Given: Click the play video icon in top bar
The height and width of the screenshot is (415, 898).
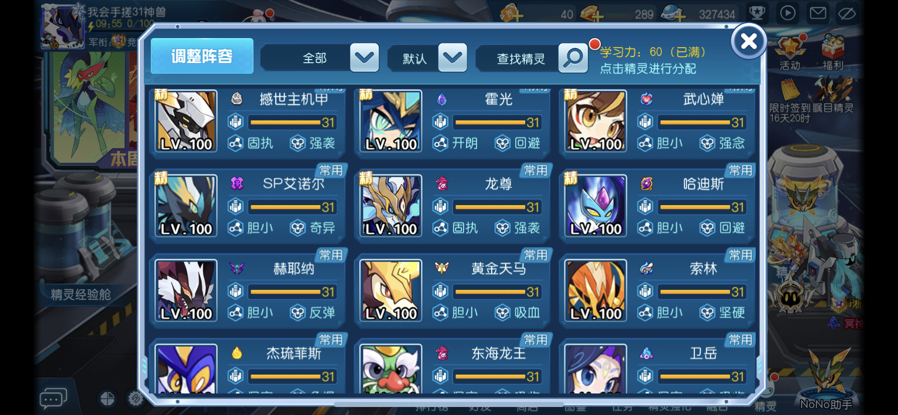Looking at the screenshot, I should 788,13.
